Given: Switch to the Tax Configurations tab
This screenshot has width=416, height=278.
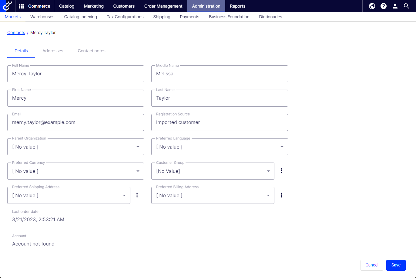Looking at the screenshot, I should pos(125,17).
